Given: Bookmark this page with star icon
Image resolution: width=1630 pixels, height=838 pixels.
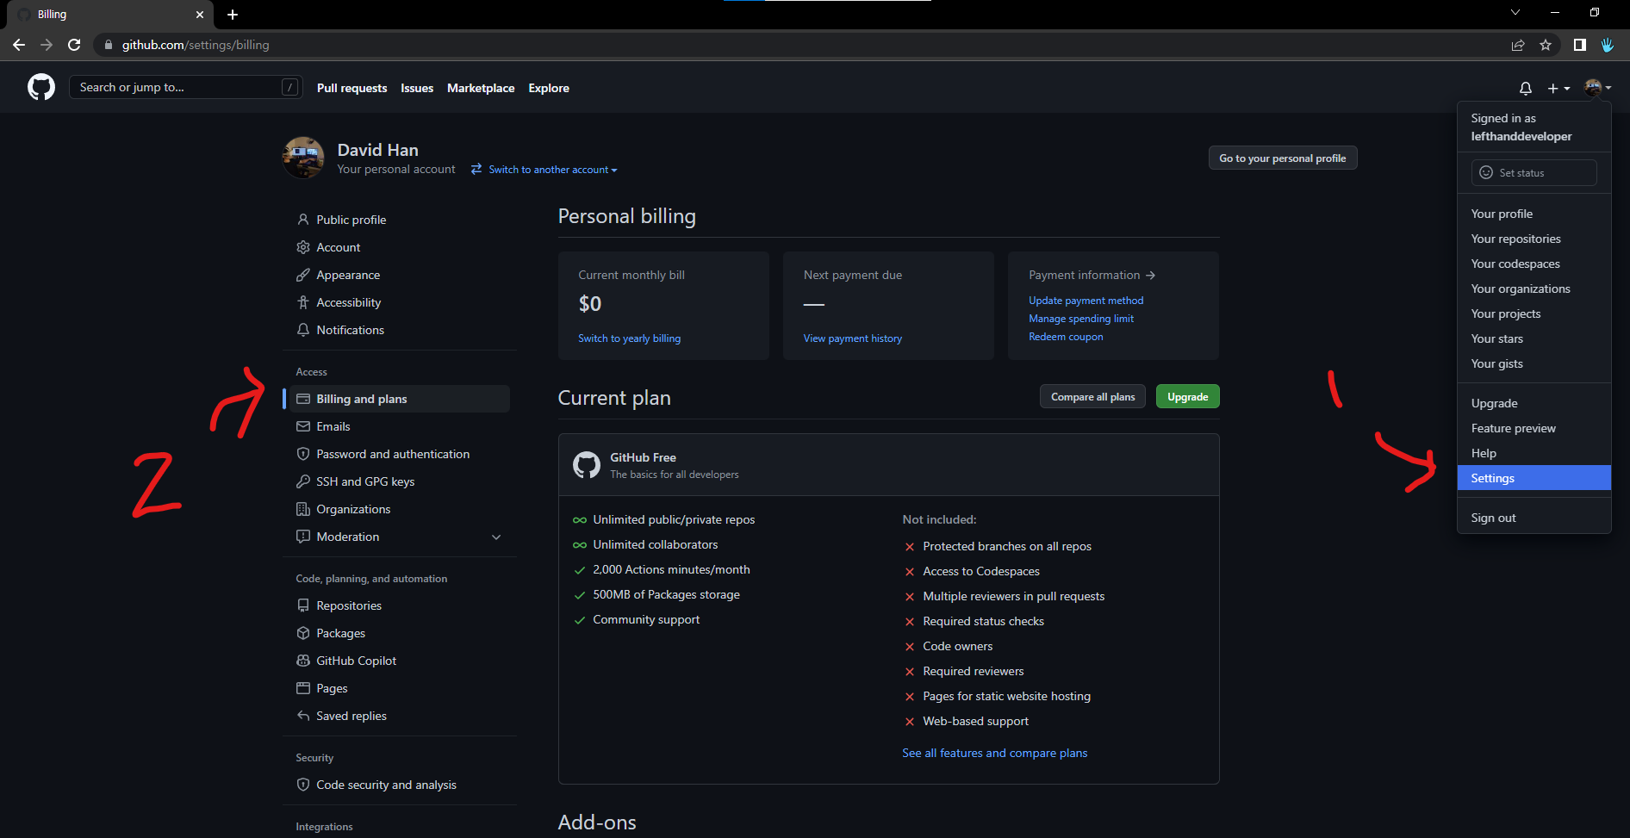Looking at the screenshot, I should tap(1546, 45).
